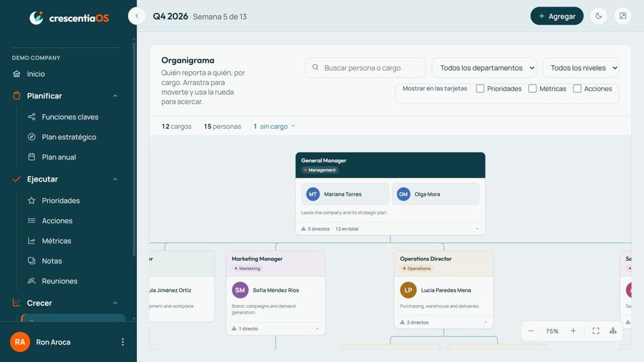Click the Operations Director card title
The image size is (644, 362).
tap(425, 259)
